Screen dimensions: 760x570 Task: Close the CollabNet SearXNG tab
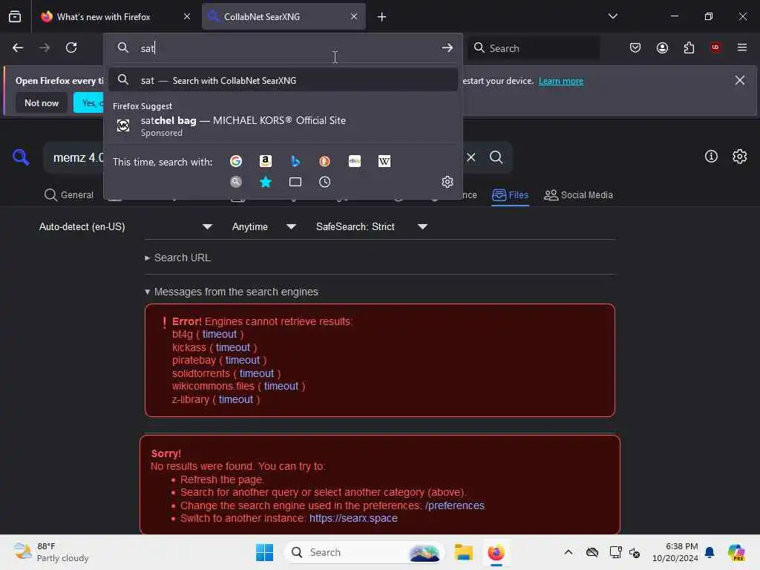(x=354, y=16)
